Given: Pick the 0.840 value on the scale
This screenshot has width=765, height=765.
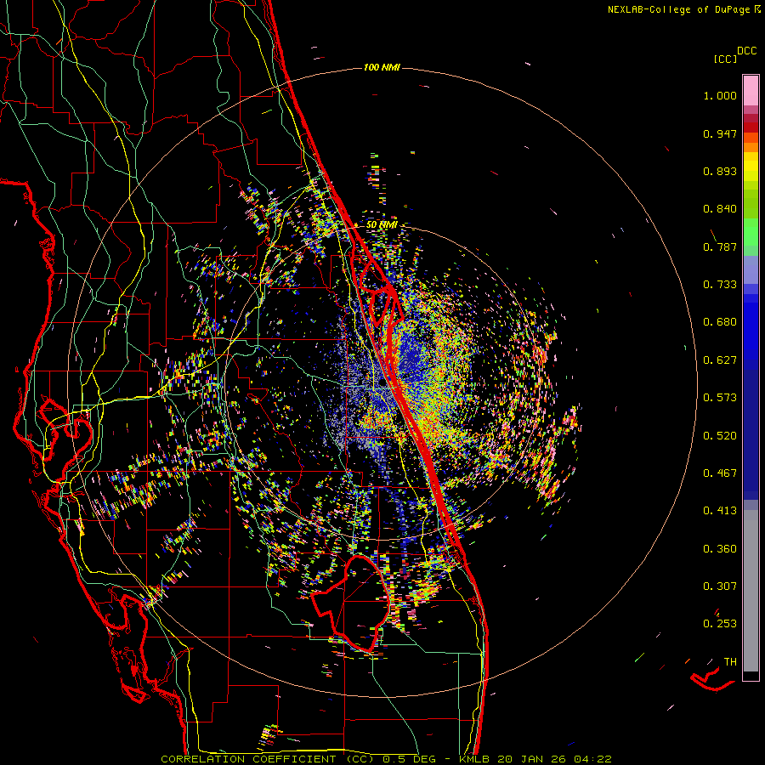Looking at the screenshot, I should pyautogui.click(x=720, y=209).
